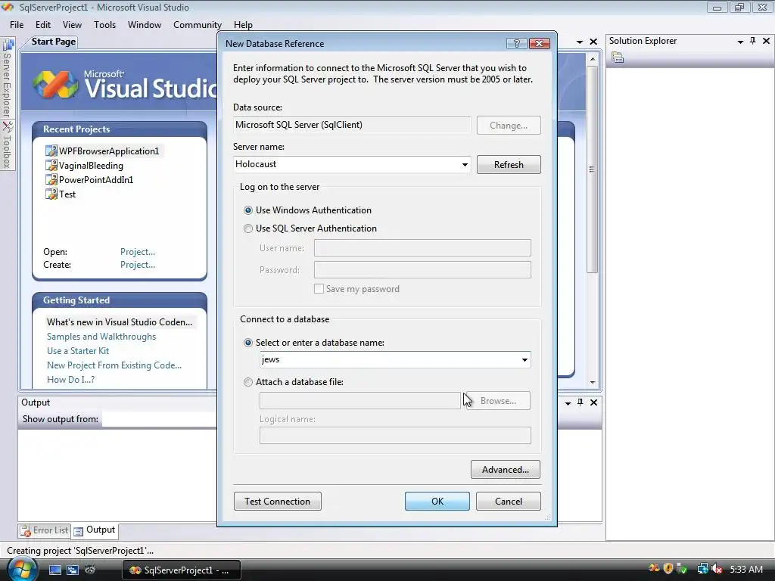Open the File menu
This screenshot has width=775, height=581.
(17, 25)
